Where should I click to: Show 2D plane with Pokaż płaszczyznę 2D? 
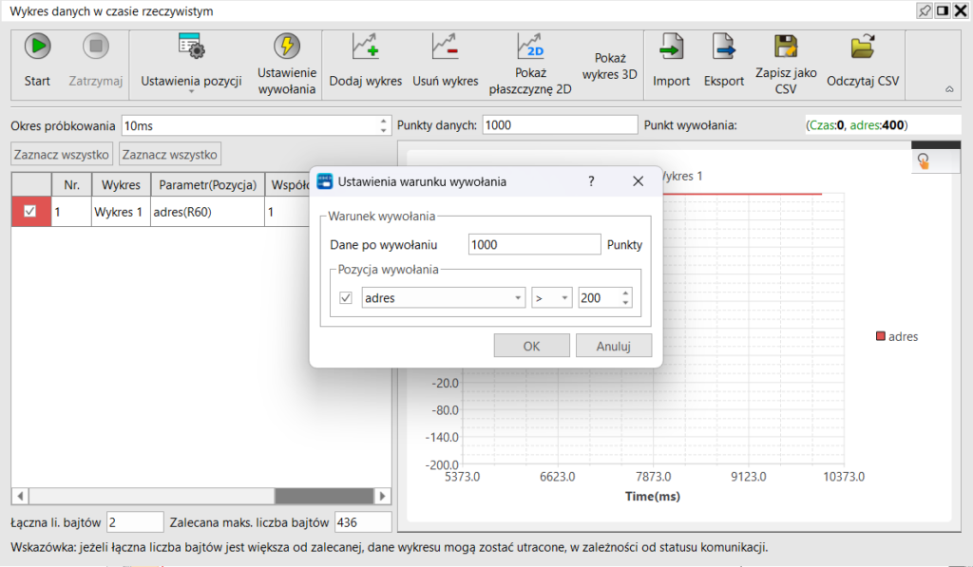point(530,64)
